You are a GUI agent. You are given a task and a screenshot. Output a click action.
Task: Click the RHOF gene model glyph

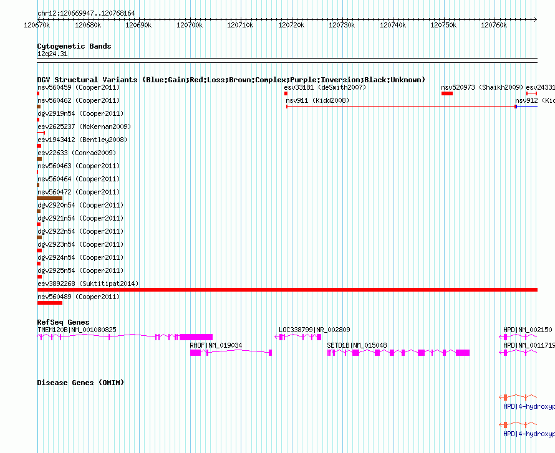[231, 353]
